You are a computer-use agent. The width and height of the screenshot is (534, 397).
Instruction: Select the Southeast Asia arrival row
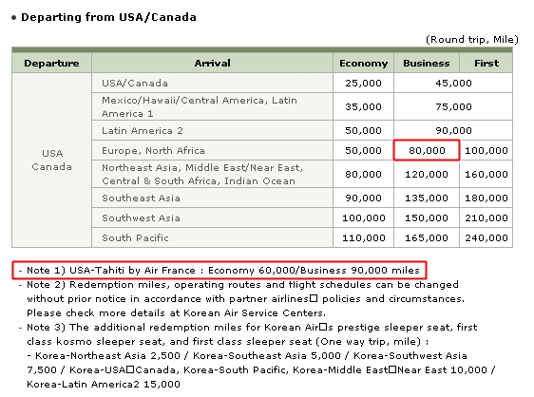212,198
